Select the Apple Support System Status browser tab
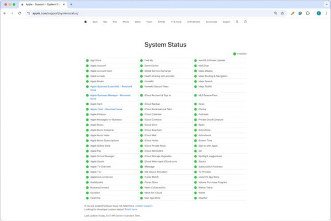 [43, 4]
